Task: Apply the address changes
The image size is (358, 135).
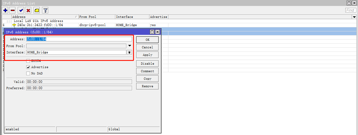Action: click(x=148, y=55)
